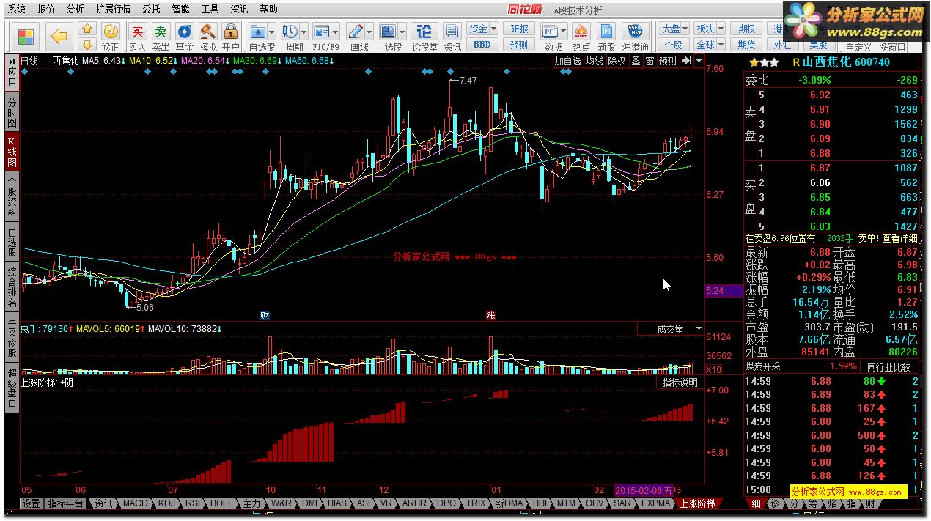Toggle 除权 ex-rights adjustment
Image resolution: width=931 pixels, height=521 pixels.
(617, 62)
